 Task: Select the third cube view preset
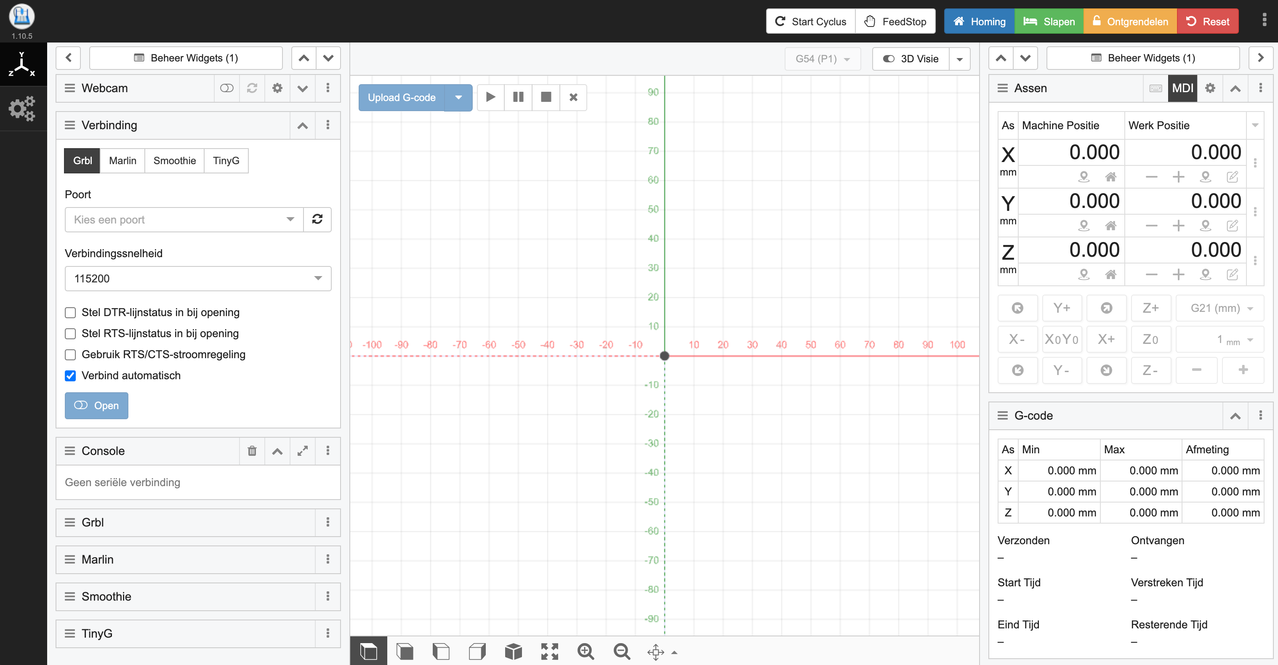click(x=441, y=651)
